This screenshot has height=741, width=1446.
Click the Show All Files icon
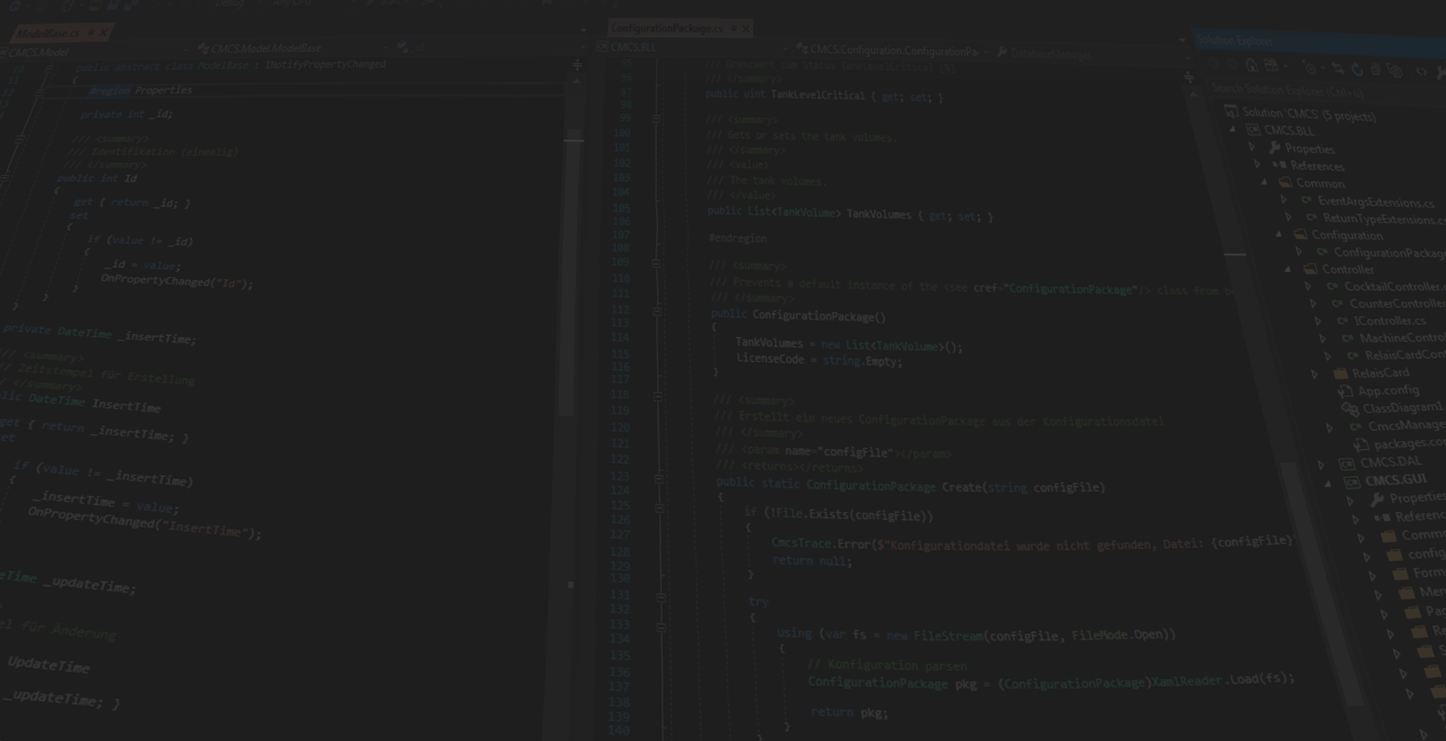point(1396,71)
